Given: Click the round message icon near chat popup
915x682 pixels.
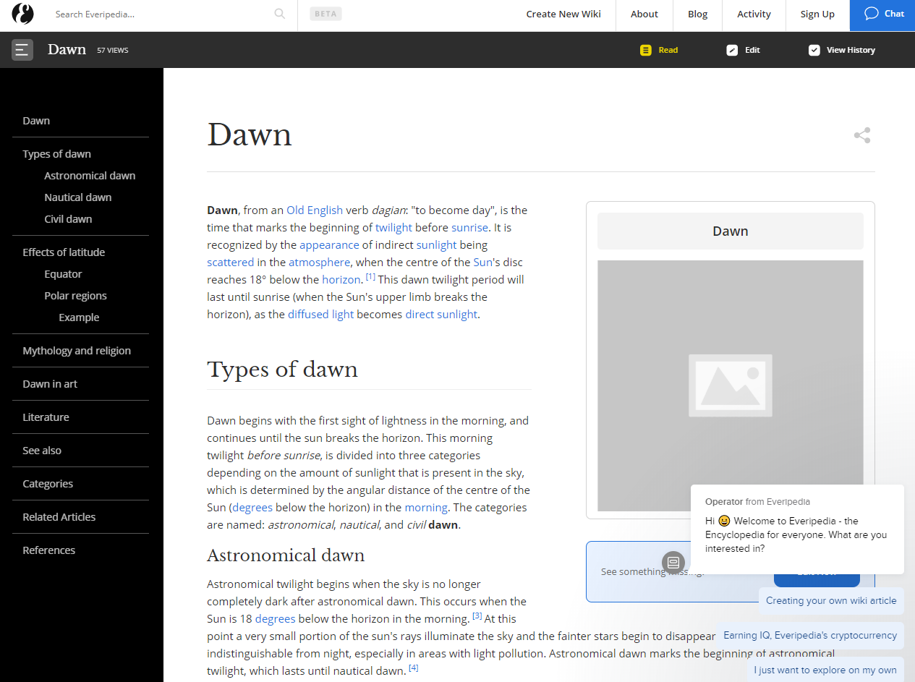Looking at the screenshot, I should pos(673,562).
